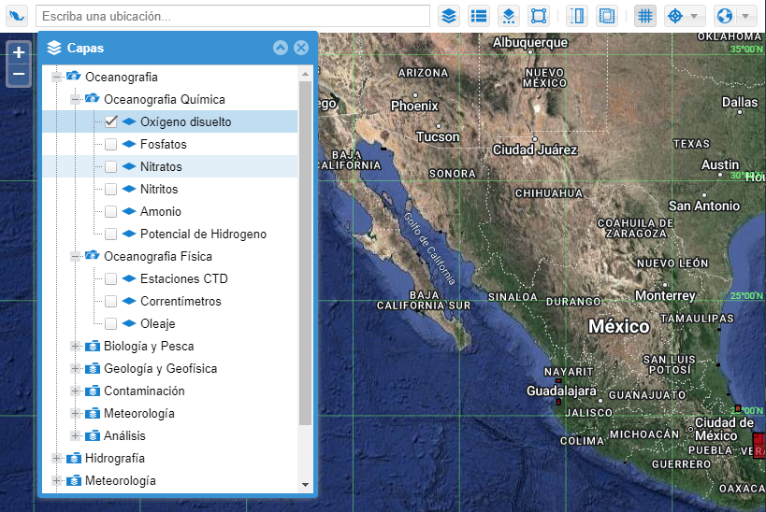The image size is (766, 512).
Task: Open the layers panel from the toolbar
Action: pos(450,16)
